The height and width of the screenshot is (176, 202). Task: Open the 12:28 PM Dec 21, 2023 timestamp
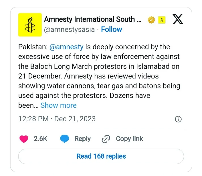click(x=57, y=119)
